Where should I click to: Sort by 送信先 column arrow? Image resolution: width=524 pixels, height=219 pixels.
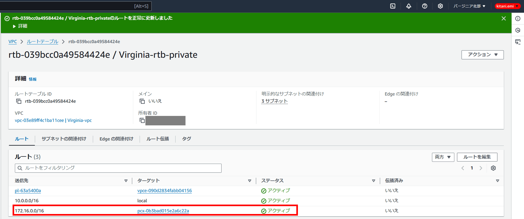pos(126,181)
